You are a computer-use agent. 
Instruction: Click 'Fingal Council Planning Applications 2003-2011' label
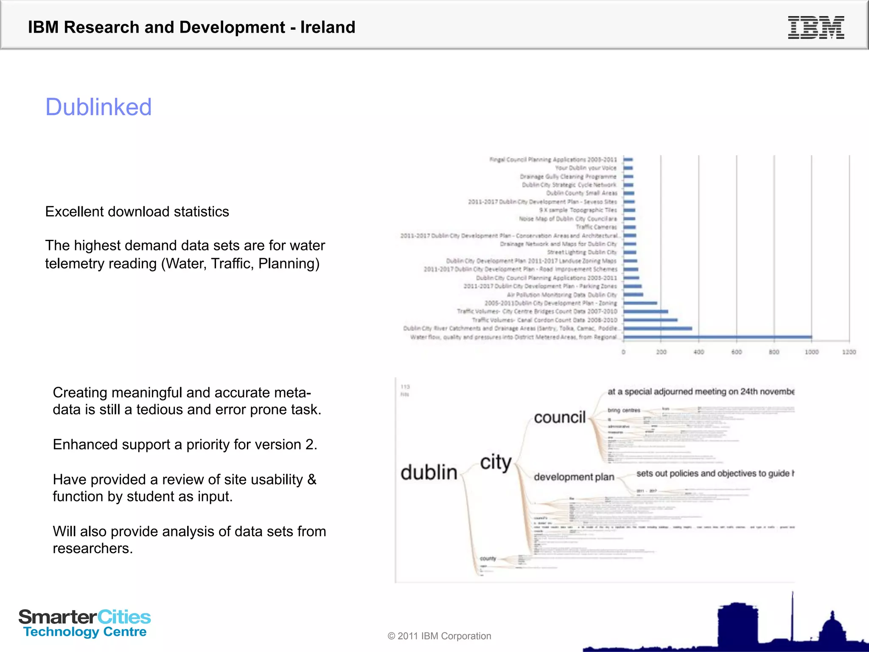coord(553,160)
